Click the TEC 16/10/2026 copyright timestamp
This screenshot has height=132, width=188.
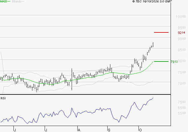[152, 1]
